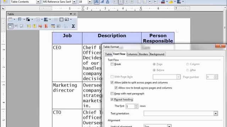Select the Column radio button
227x127 pixels.
[188, 64]
